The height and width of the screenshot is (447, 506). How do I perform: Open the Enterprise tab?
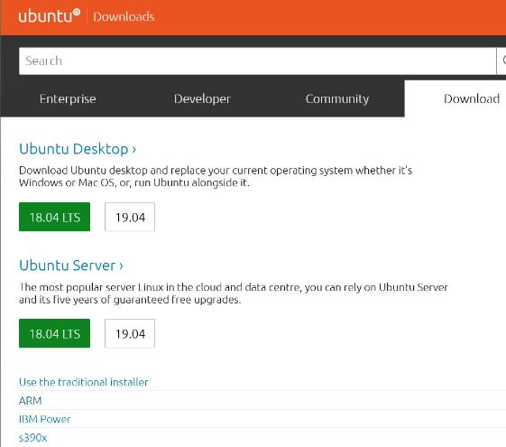68,98
